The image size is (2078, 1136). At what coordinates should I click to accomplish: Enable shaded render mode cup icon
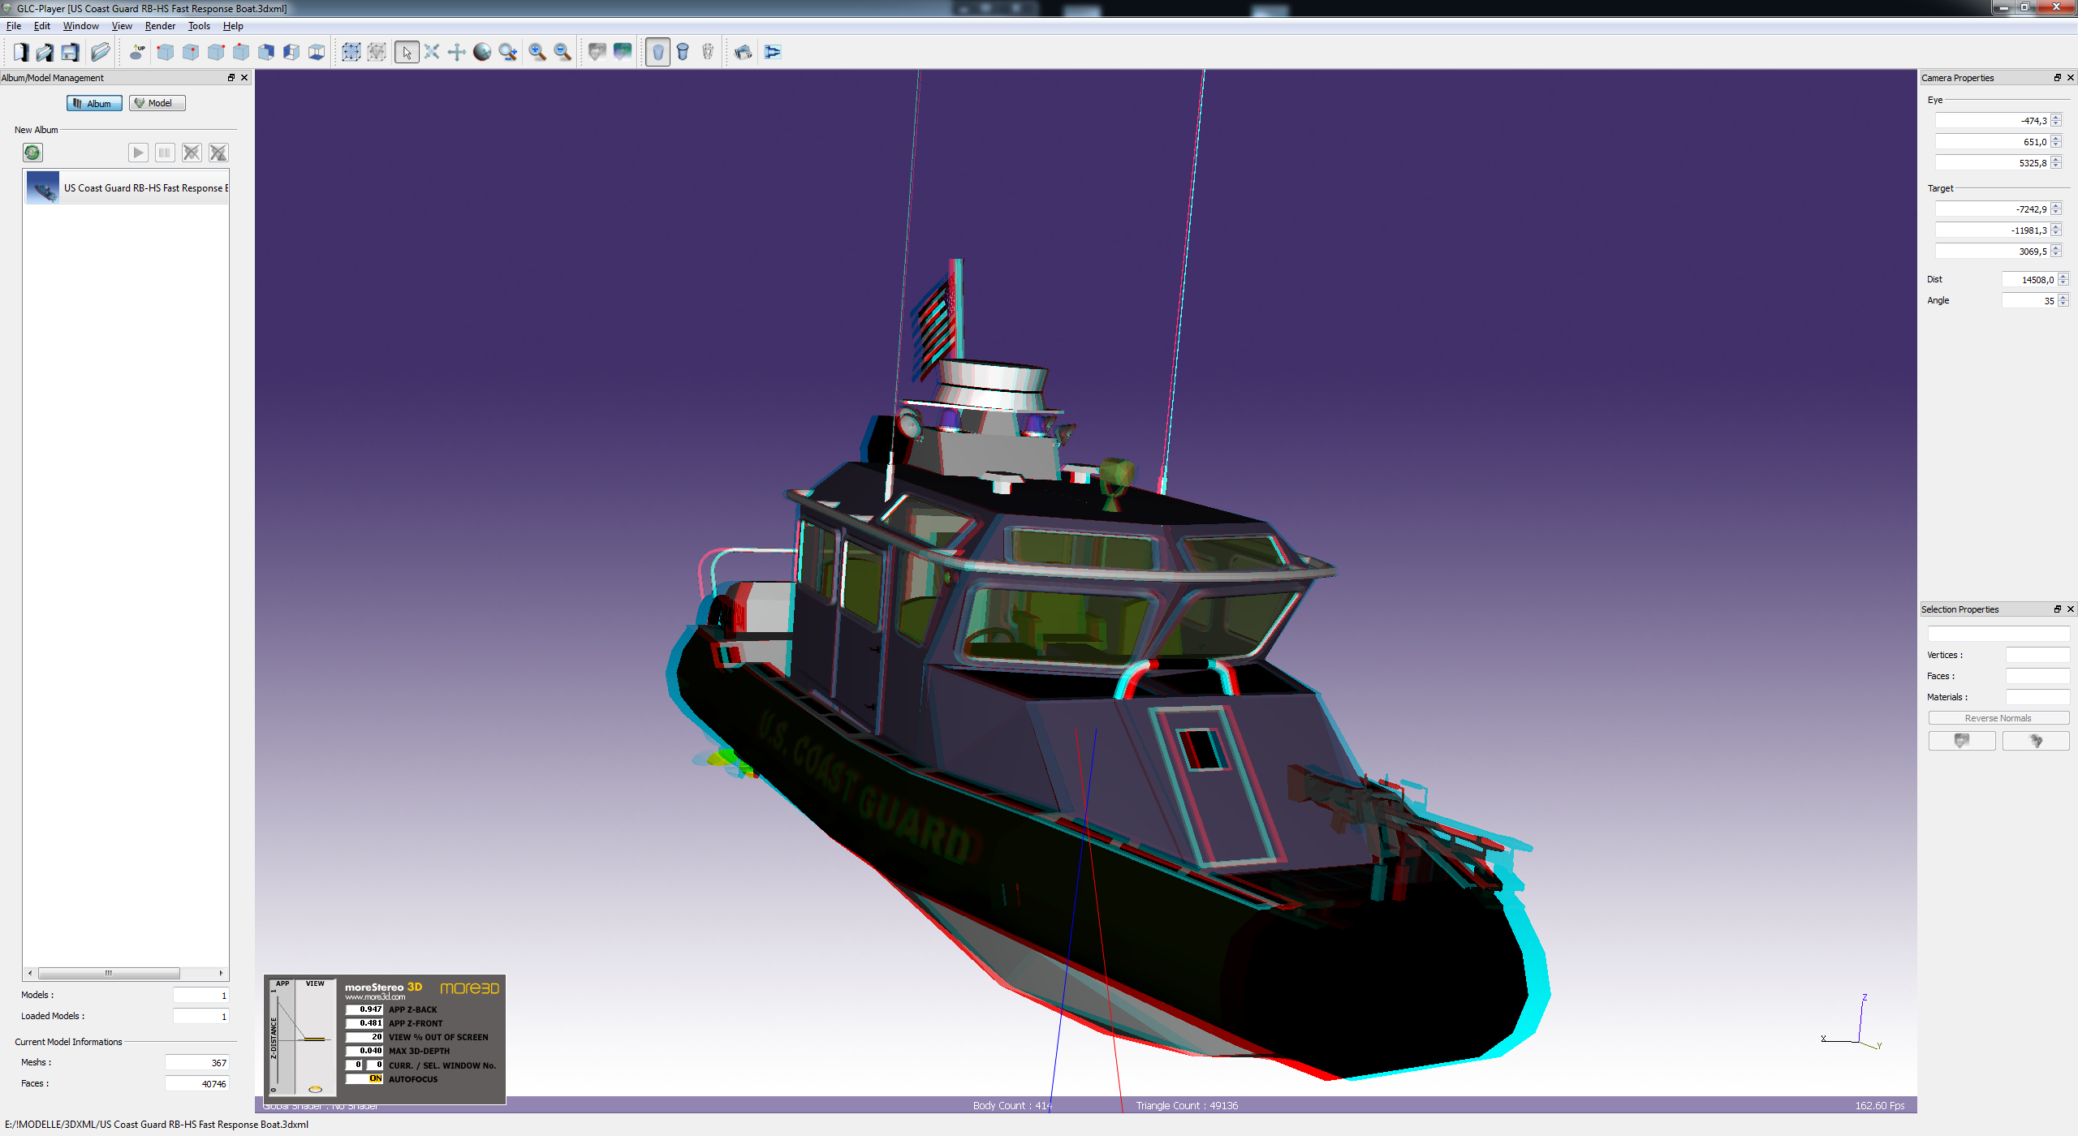657,53
